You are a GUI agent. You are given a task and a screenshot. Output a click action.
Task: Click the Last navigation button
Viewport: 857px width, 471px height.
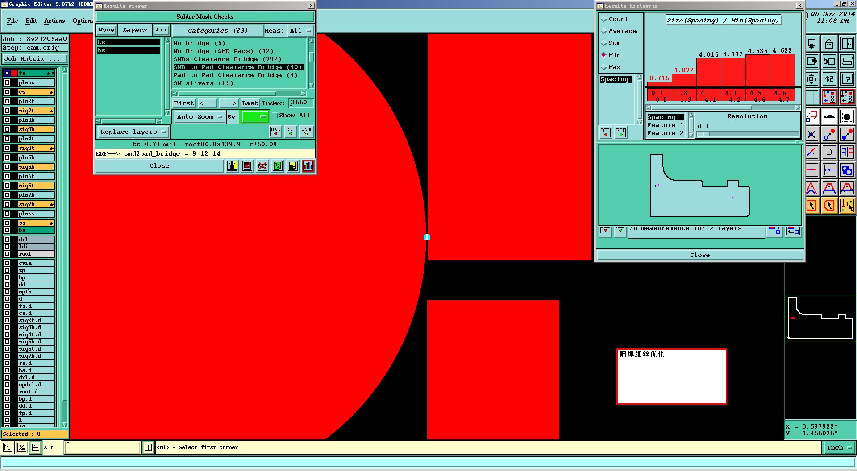tap(250, 103)
